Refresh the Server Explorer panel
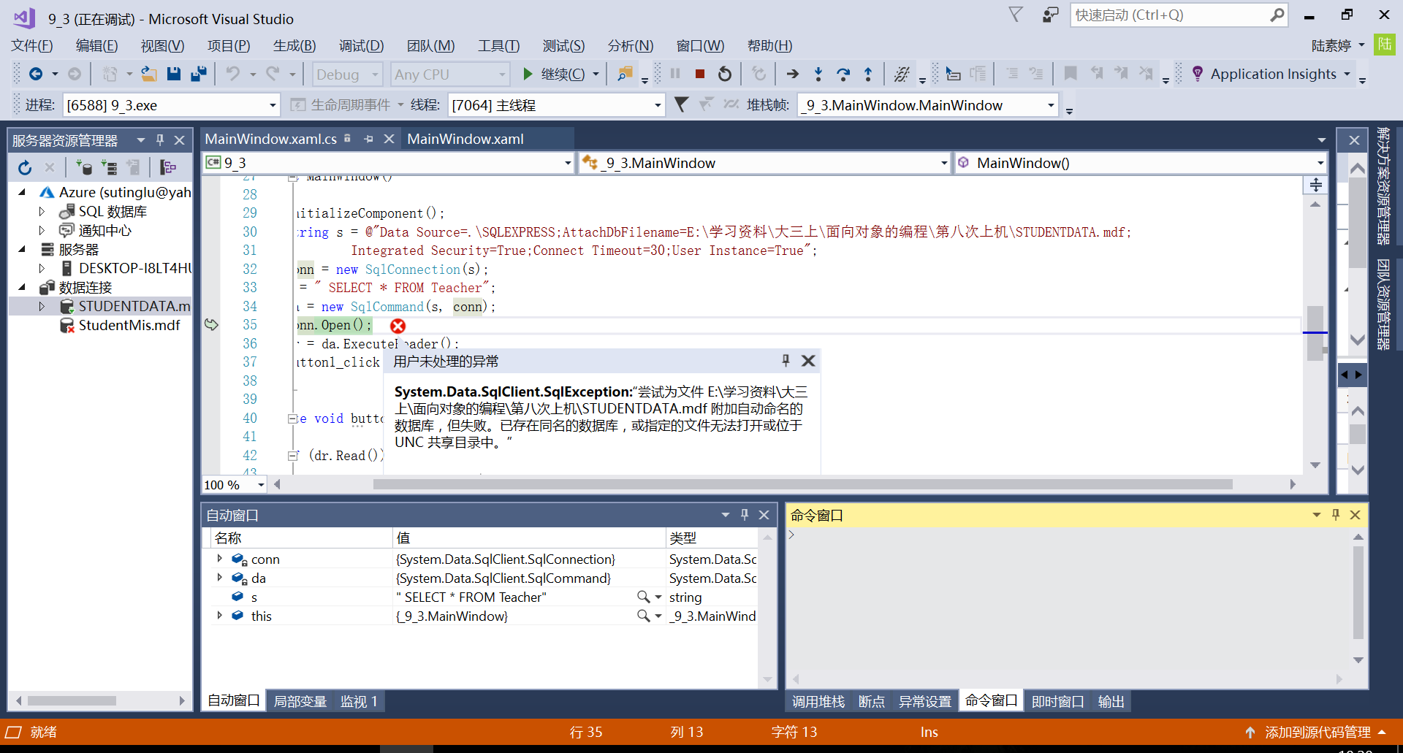This screenshot has width=1403, height=753. tap(25, 168)
